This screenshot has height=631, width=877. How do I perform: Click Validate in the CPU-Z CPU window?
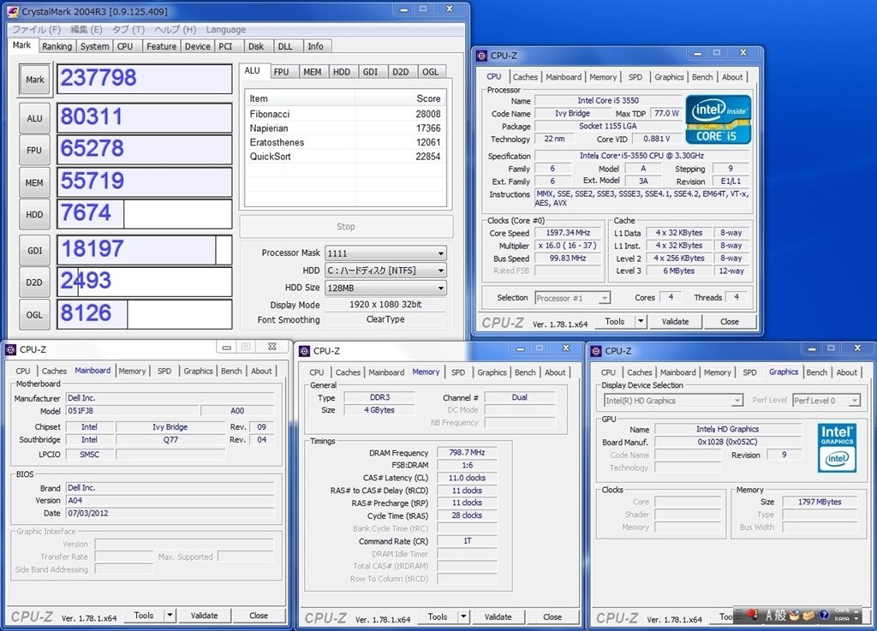(675, 321)
